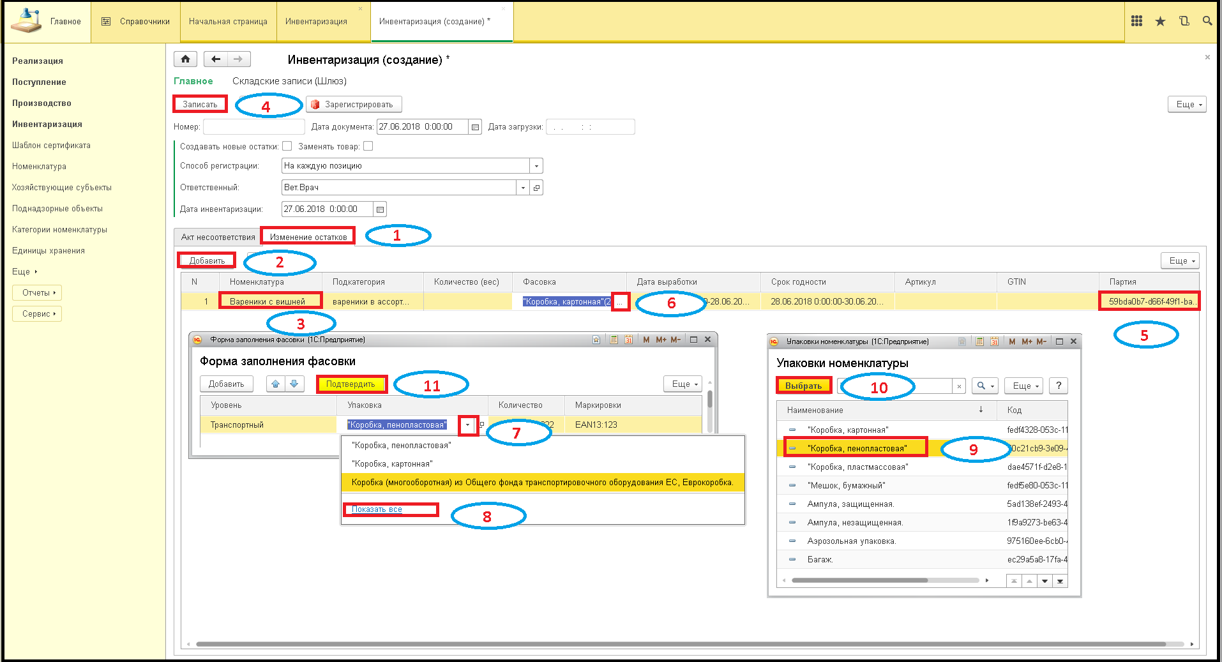The height and width of the screenshot is (662, 1222).
Task: Click the Показать все link
Action: 377,509
